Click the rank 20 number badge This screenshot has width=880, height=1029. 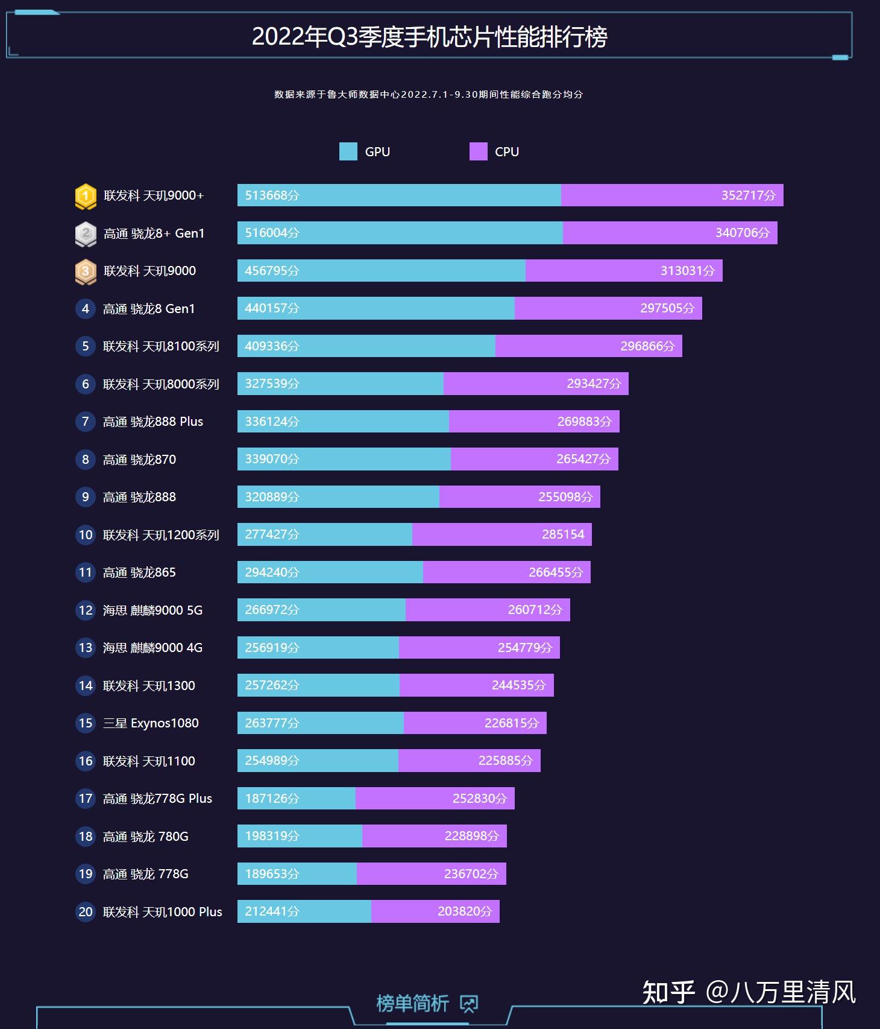click(x=86, y=912)
